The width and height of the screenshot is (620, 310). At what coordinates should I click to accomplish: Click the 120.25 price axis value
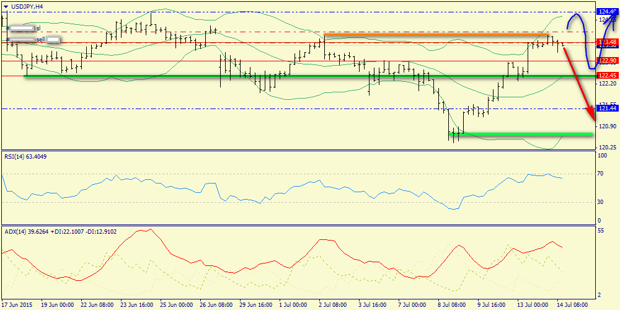tap(608, 147)
